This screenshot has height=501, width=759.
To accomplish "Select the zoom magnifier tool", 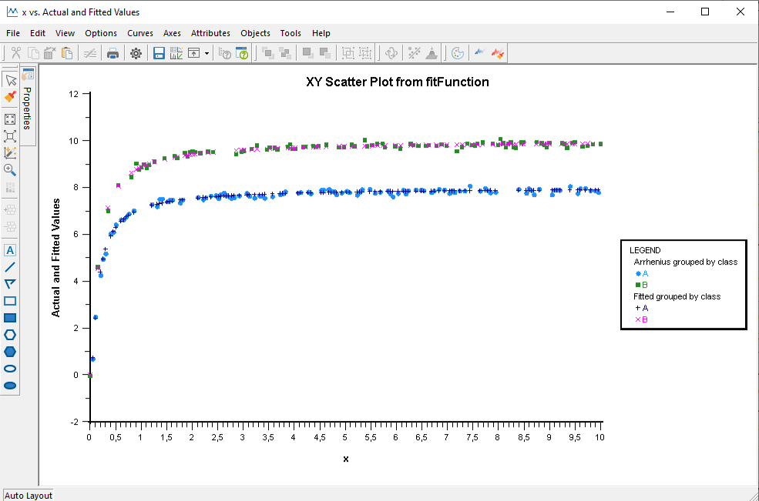I will coord(10,170).
